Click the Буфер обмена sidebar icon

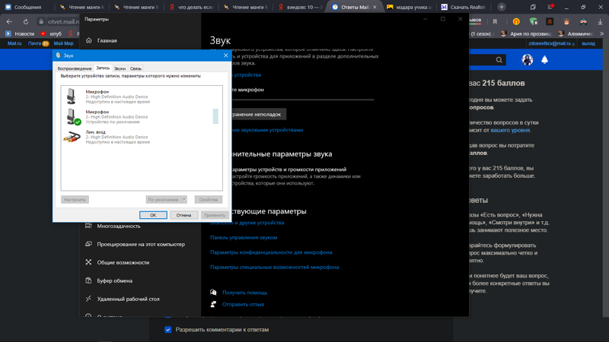pyautogui.click(x=88, y=280)
